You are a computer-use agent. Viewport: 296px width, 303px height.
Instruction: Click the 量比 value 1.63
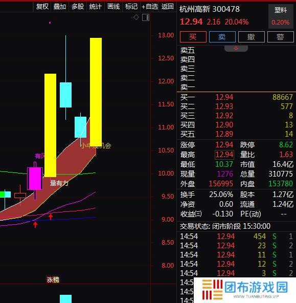[286, 155]
